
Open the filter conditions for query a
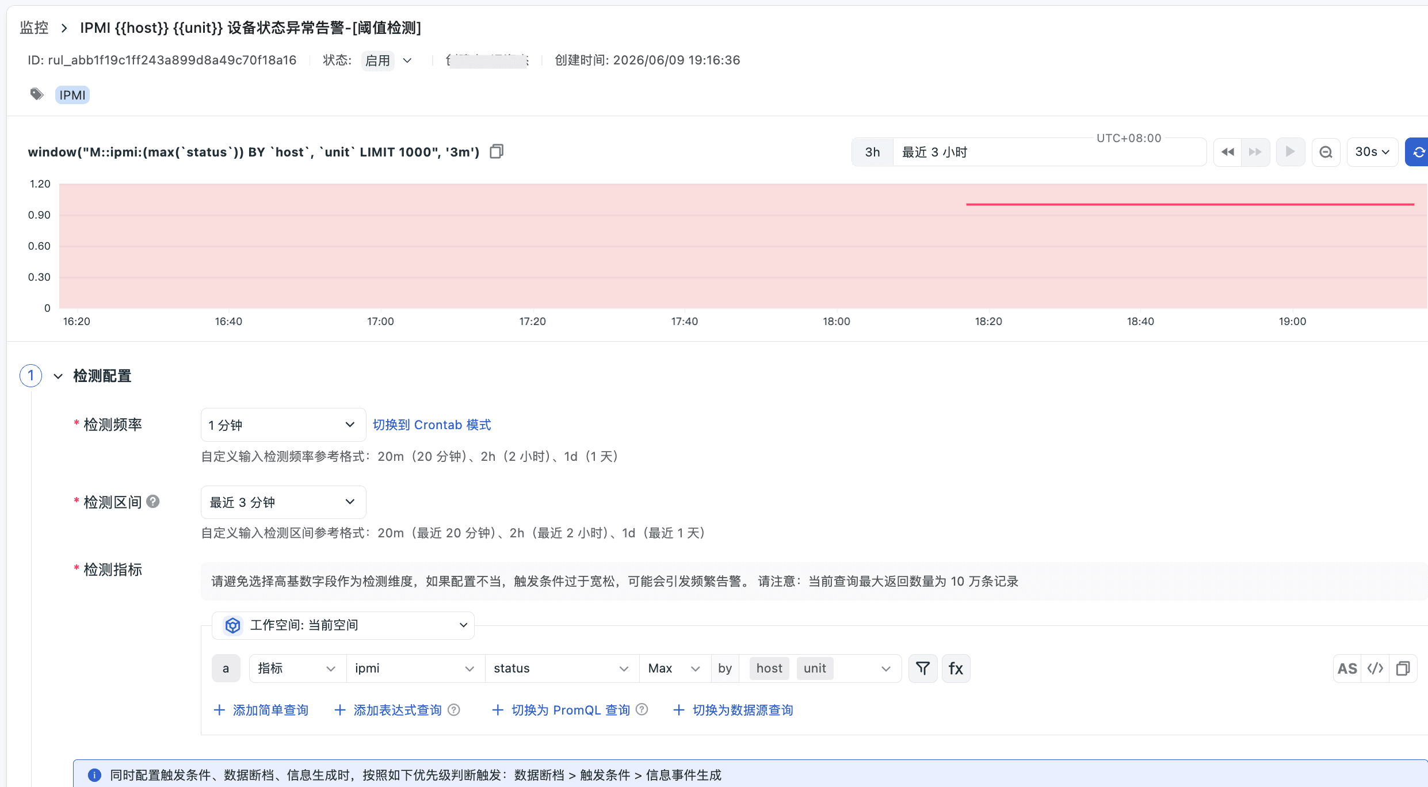point(923,668)
